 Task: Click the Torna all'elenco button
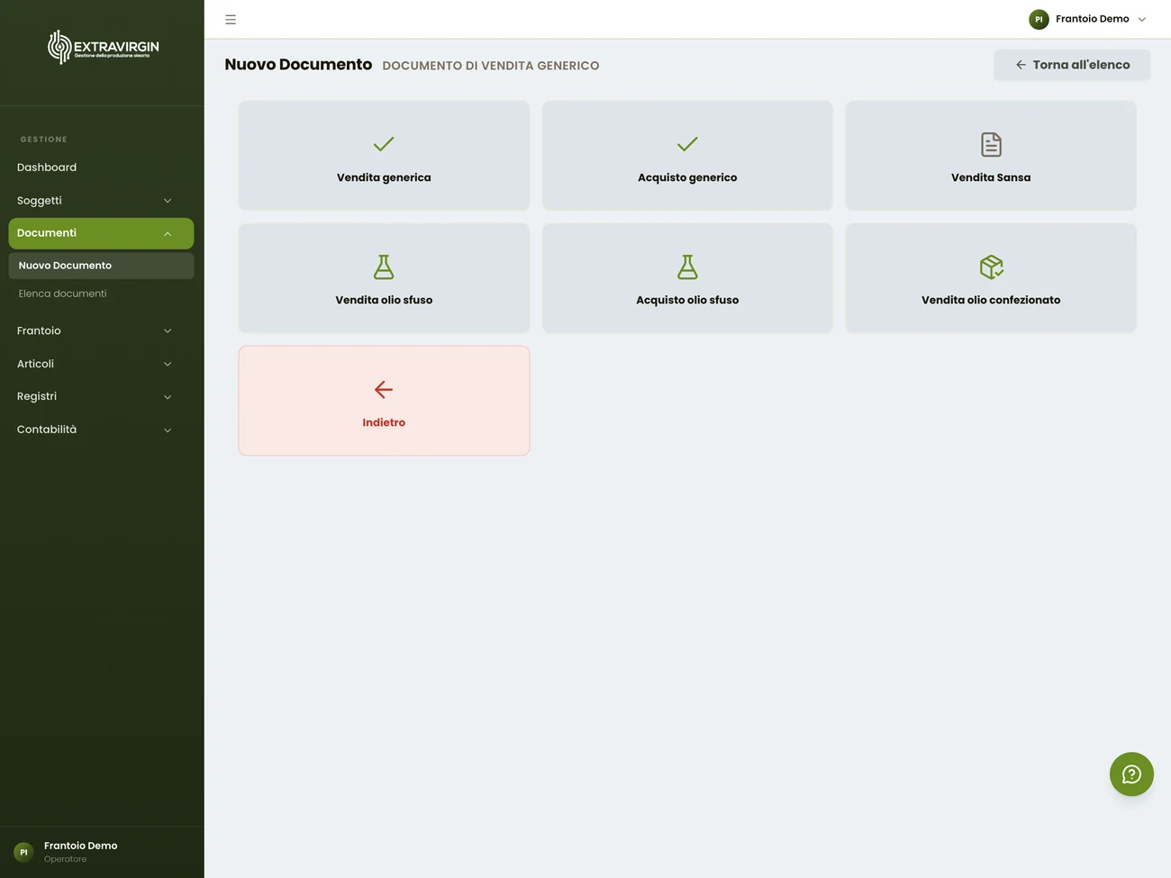[x=1072, y=65]
